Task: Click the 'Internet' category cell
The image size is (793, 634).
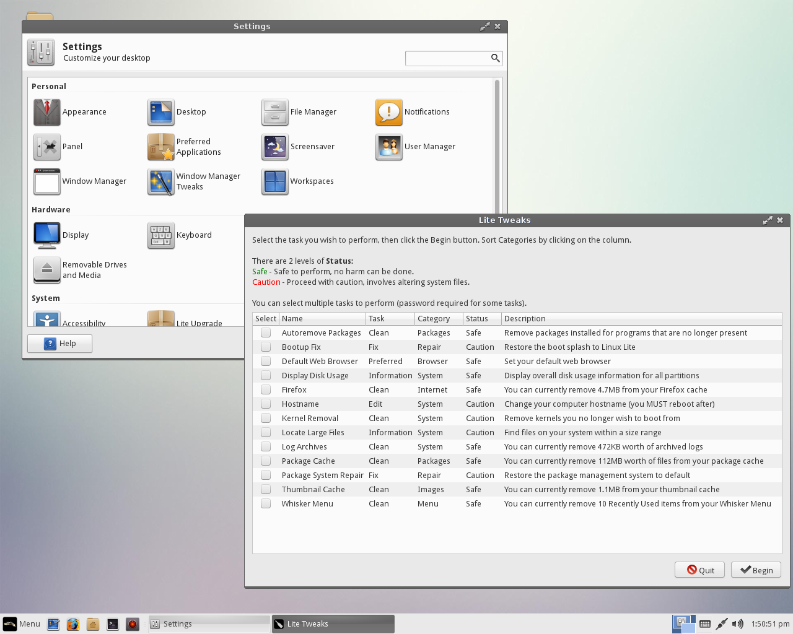Action: (432, 390)
